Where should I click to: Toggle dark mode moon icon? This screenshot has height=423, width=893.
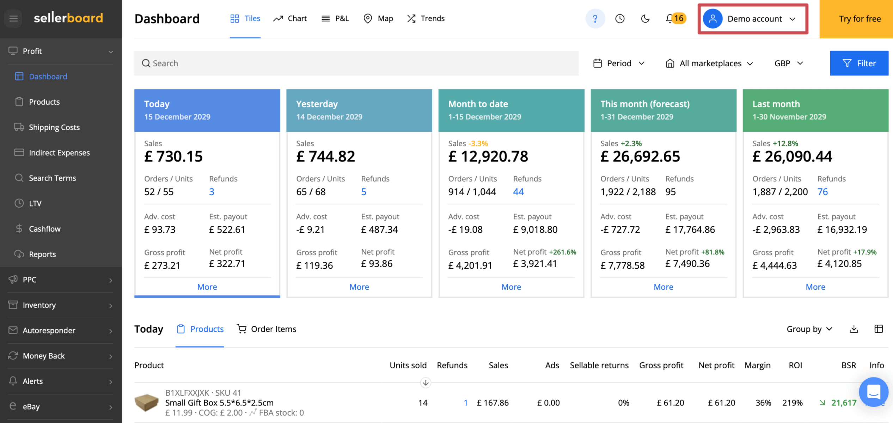[645, 18]
